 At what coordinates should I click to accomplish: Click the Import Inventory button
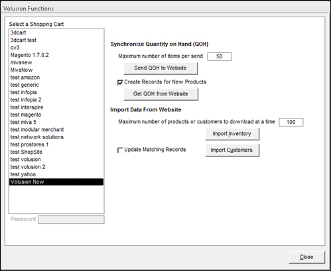pyautogui.click(x=232, y=134)
